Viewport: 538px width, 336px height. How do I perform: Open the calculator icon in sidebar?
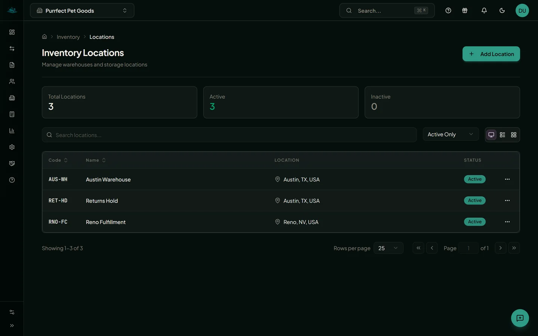(x=12, y=114)
